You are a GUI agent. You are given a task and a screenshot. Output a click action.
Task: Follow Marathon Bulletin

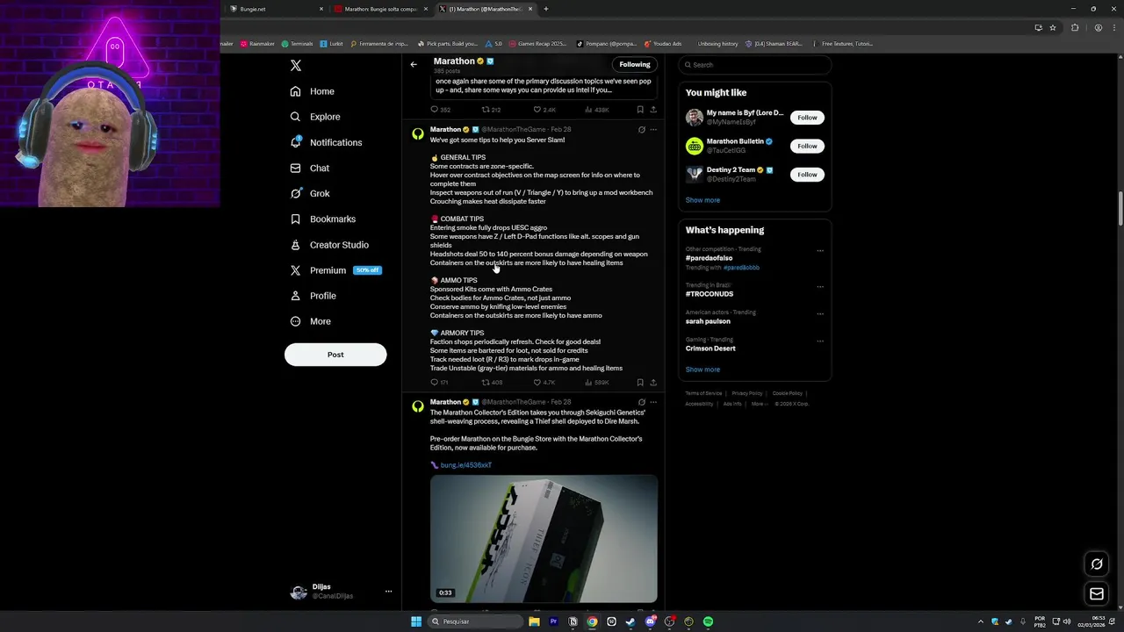pyautogui.click(x=807, y=146)
